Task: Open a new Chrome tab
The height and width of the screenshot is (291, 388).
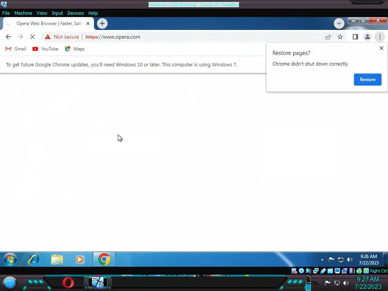Action: (x=102, y=23)
